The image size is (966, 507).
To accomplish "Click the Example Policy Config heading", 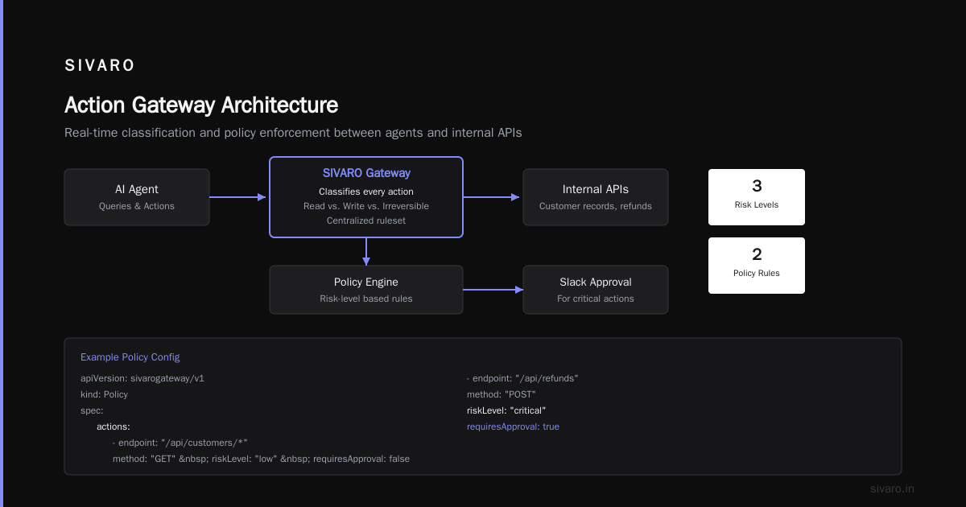I will click(130, 357).
